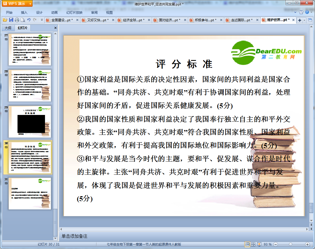Open the 审阅 ribbon tab
The height and width of the screenshot is (249, 315).
[94, 12]
